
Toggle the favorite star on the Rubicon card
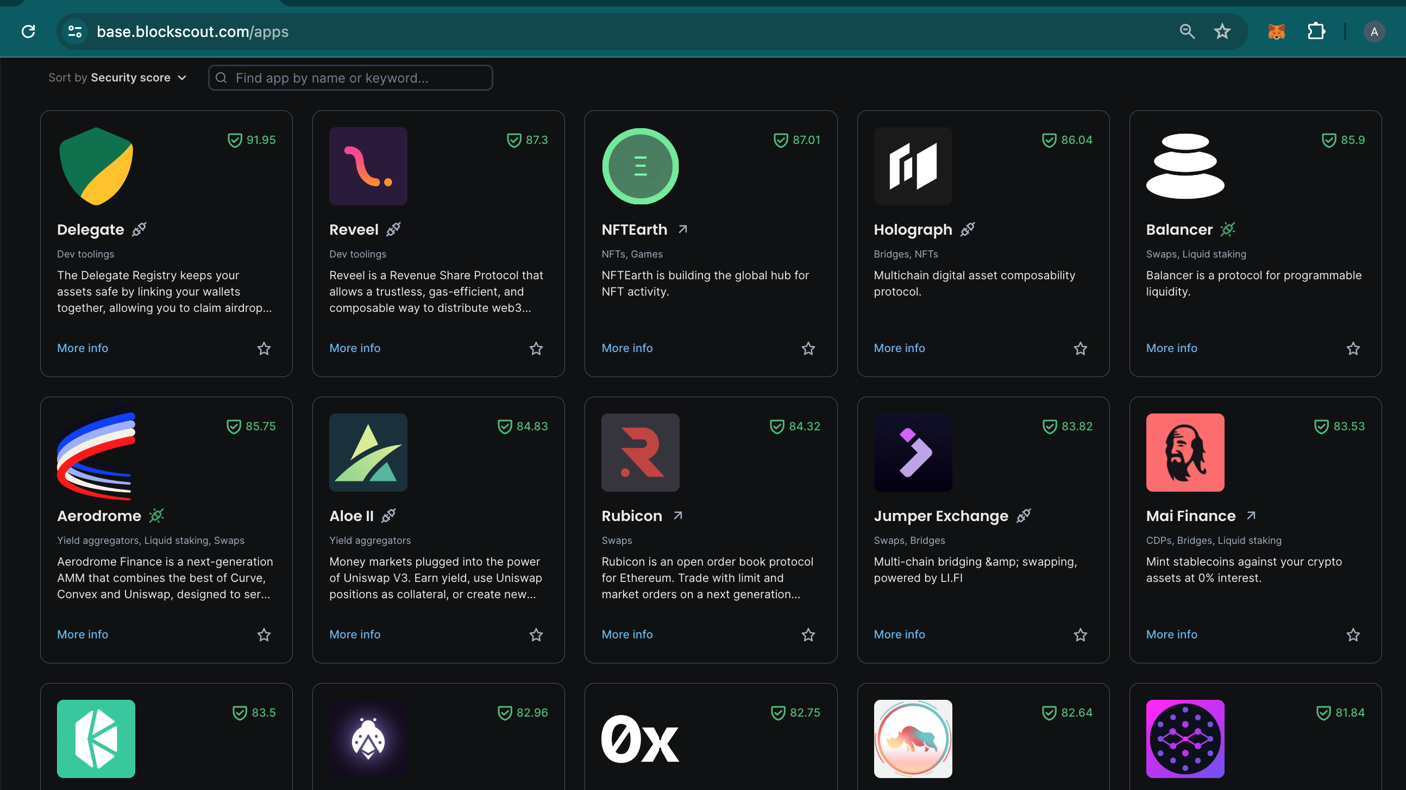point(808,635)
